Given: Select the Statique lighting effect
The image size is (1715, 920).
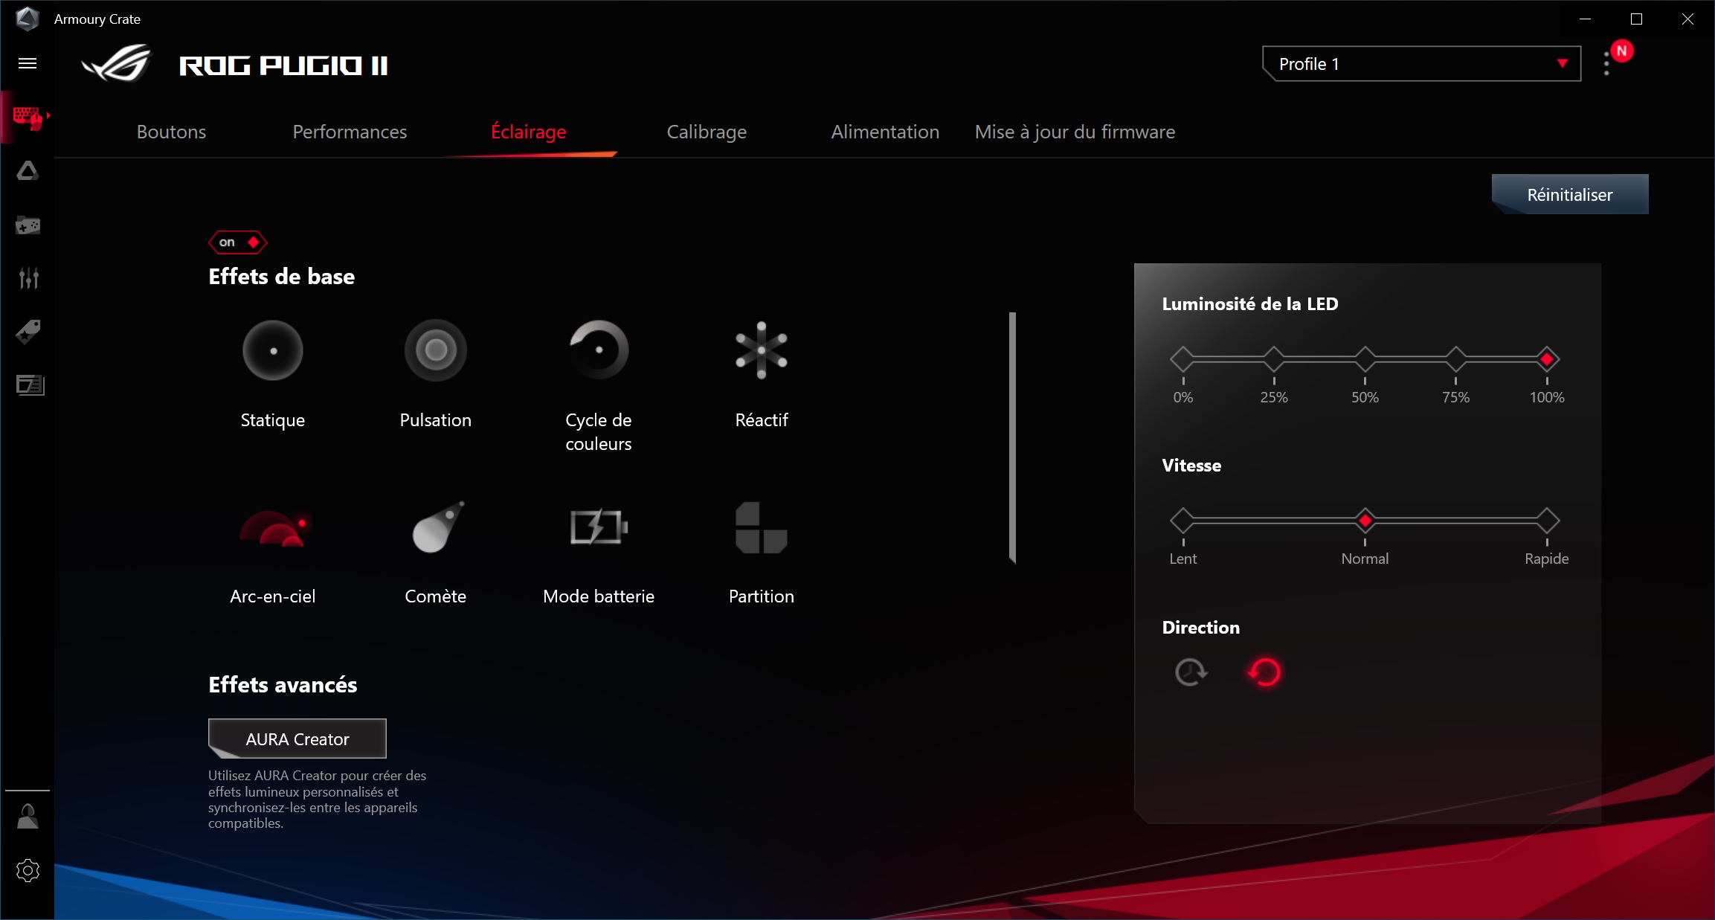Looking at the screenshot, I should pyautogui.click(x=273, y=351).
